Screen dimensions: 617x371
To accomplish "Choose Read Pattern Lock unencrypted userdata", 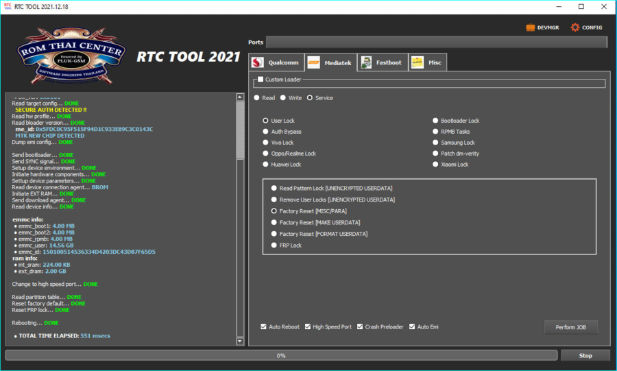I will [x=274, y=189].
